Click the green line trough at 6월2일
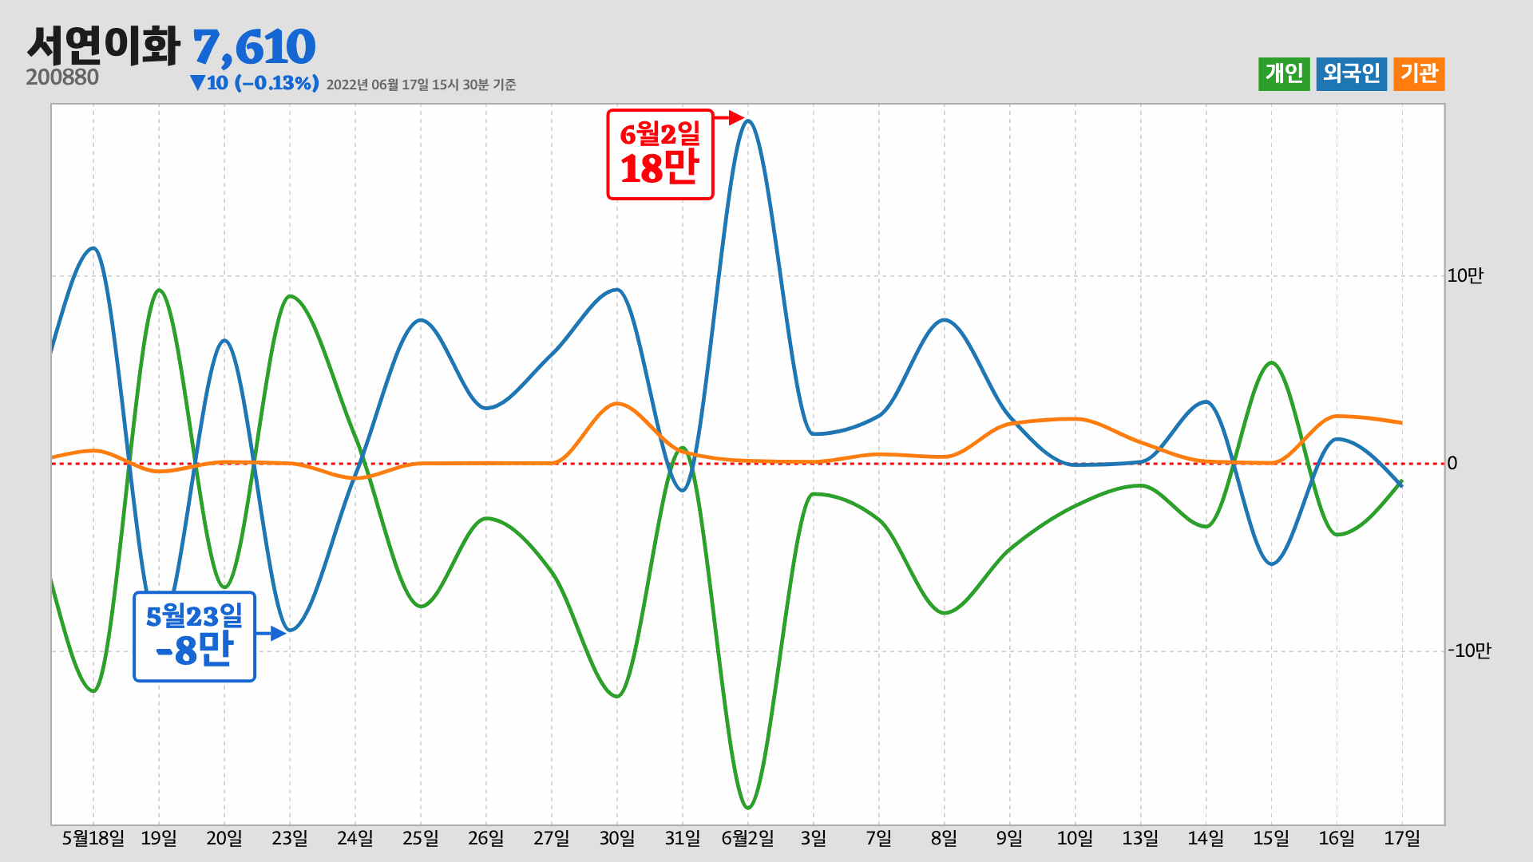Screen dimensions: 1533x862 pos(748,807)
